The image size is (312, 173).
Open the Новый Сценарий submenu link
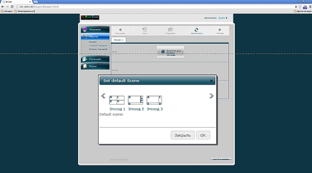point(99,45)
